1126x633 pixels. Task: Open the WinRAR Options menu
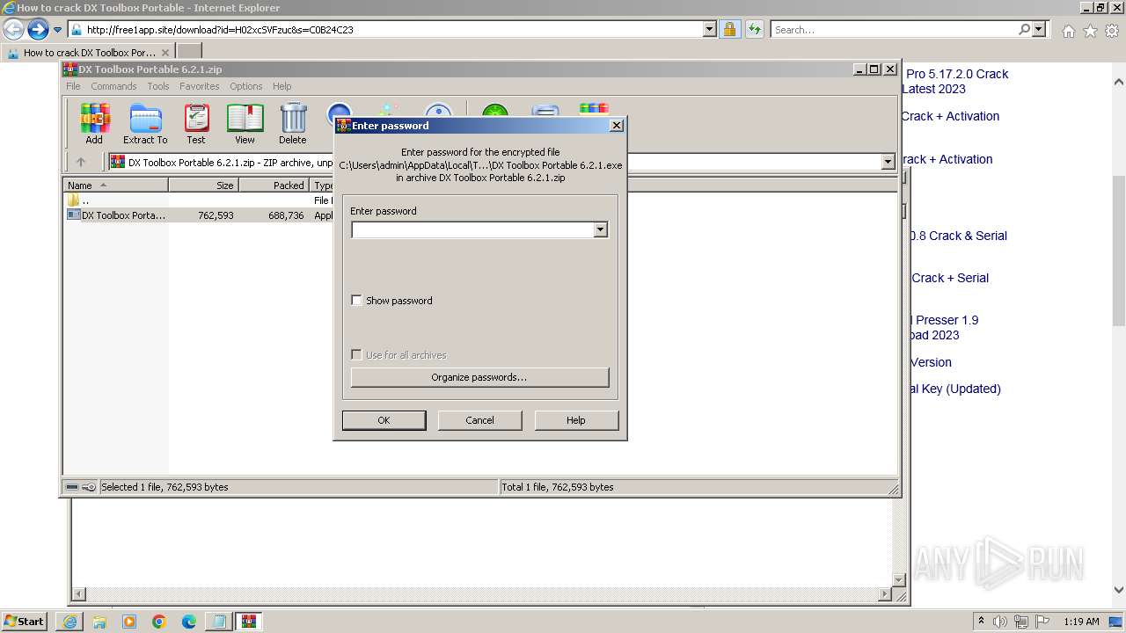pos(246,86)
